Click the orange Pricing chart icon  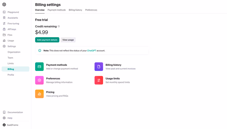coord(40,94)
